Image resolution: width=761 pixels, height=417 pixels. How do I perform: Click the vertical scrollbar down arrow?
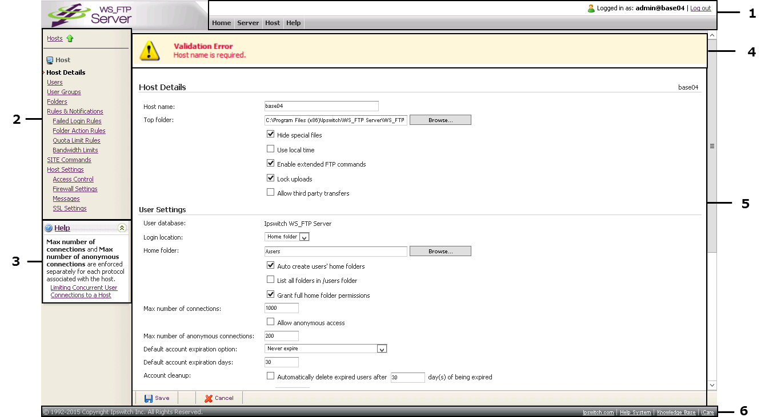712,385
